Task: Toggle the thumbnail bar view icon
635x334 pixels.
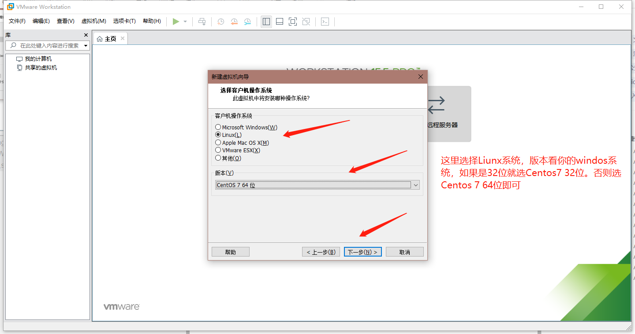Action: 280,22
